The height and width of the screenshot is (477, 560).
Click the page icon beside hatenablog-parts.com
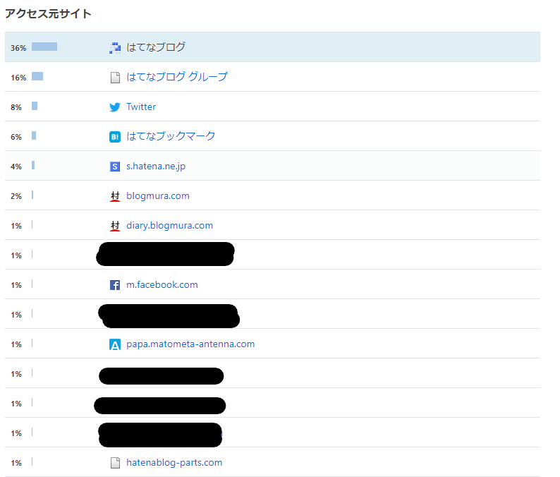115,463
